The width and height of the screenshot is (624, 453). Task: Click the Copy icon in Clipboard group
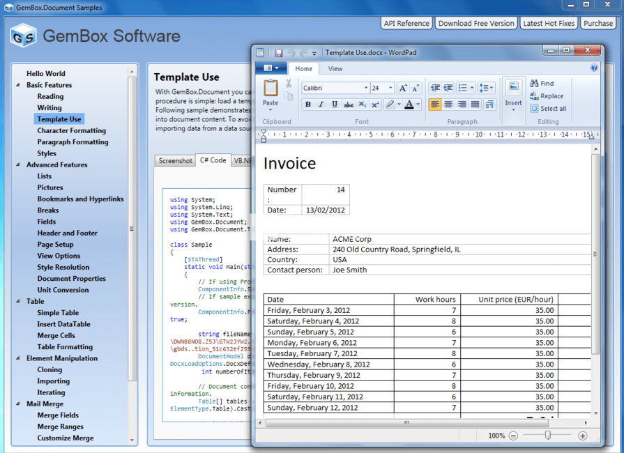pos(289,96)
